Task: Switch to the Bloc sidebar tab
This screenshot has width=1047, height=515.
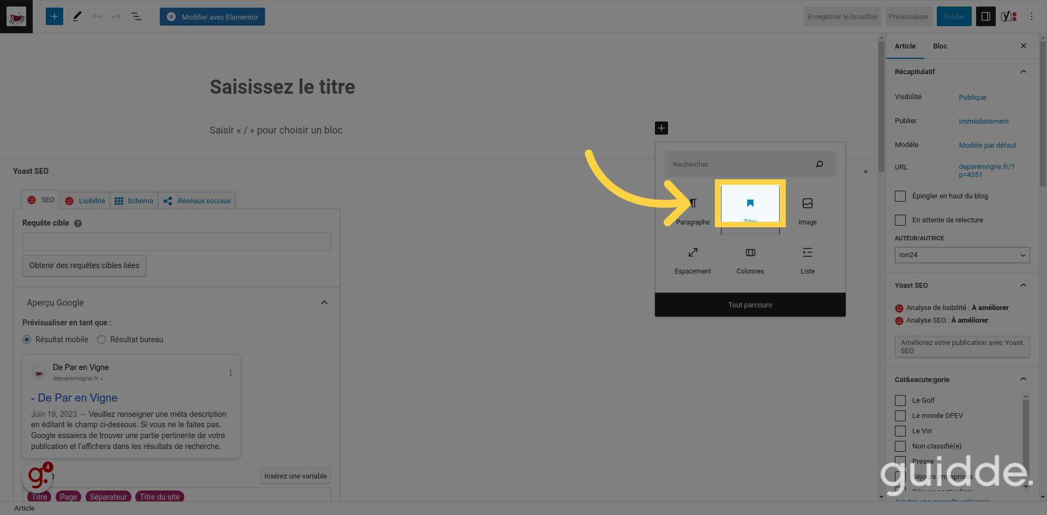Action: click(940, 46)
